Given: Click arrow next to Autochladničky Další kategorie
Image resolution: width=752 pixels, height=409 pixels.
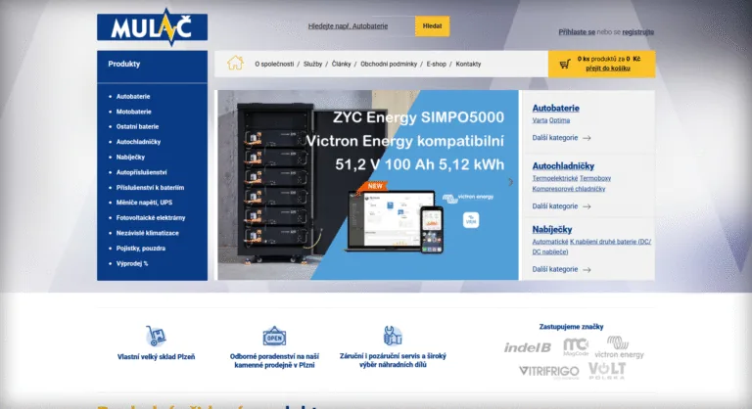Looking at the screenshot, I should (587, 206).
